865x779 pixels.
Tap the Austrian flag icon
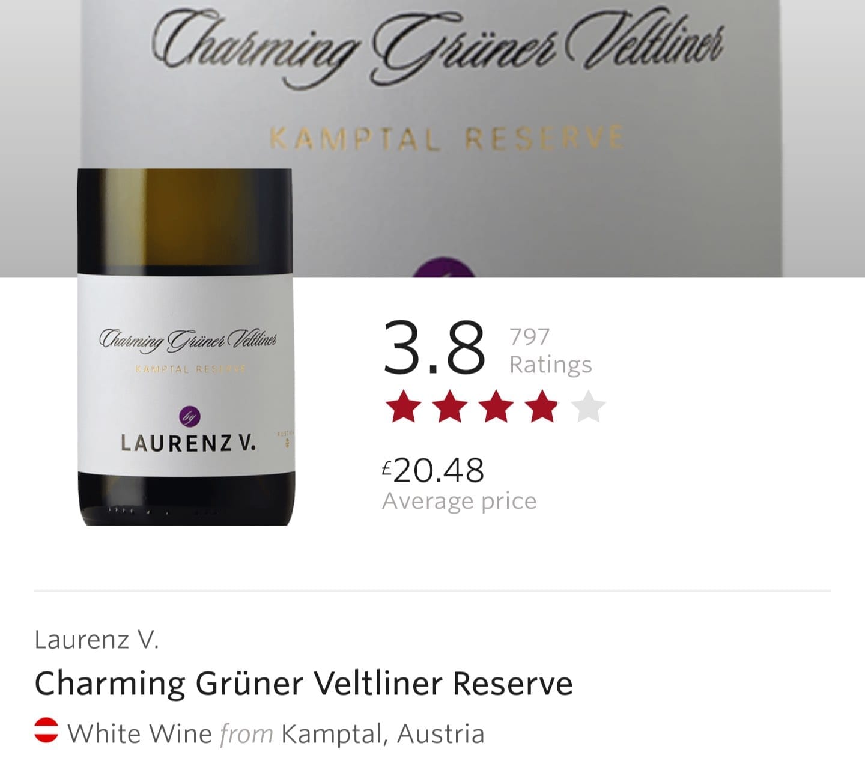pos(46,730)
